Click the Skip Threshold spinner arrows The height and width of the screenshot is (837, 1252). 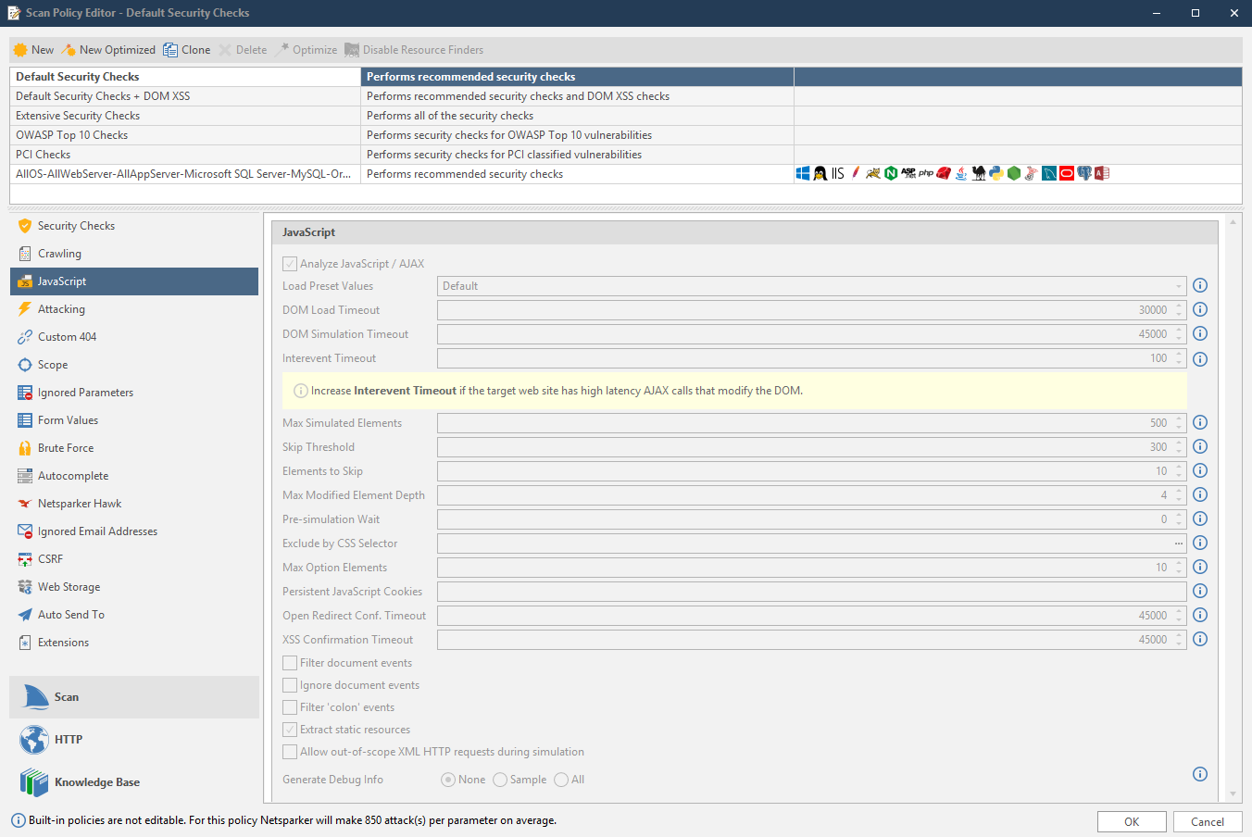[x=1179, y=447]
